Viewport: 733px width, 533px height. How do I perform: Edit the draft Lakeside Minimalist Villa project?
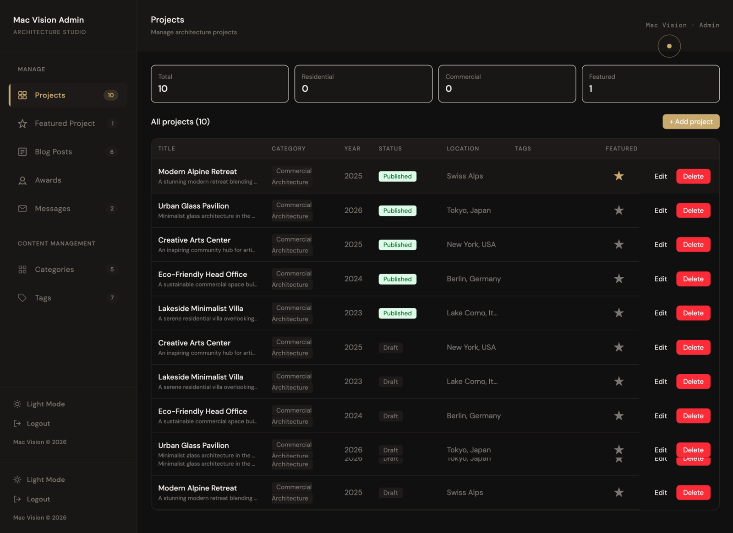(x=661, y=382)
